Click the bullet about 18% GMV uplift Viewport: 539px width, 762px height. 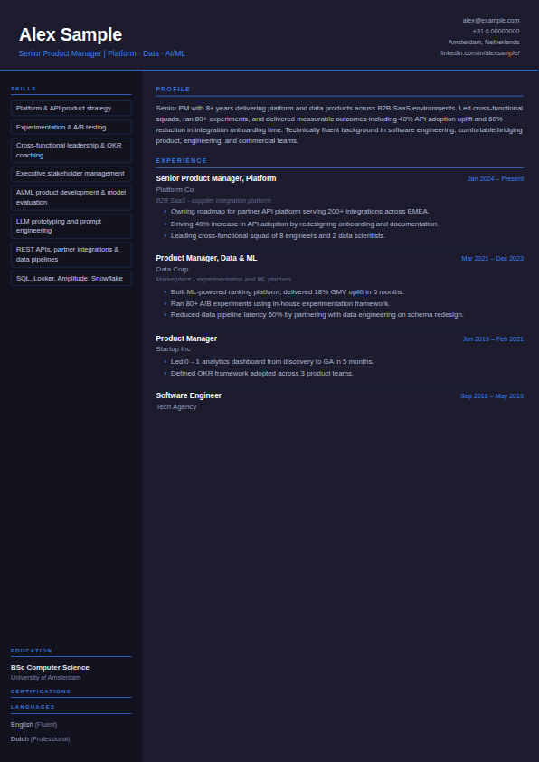tap(288, 292)
